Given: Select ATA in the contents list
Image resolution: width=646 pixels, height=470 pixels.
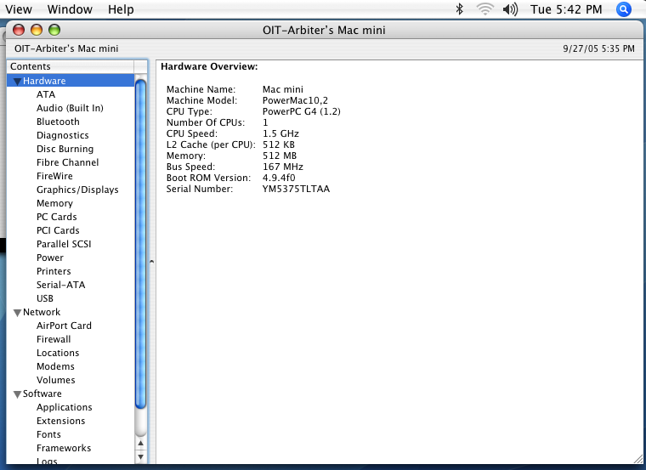Looking at the screenshot, I should pyautogui.click(x=46, y=94).
